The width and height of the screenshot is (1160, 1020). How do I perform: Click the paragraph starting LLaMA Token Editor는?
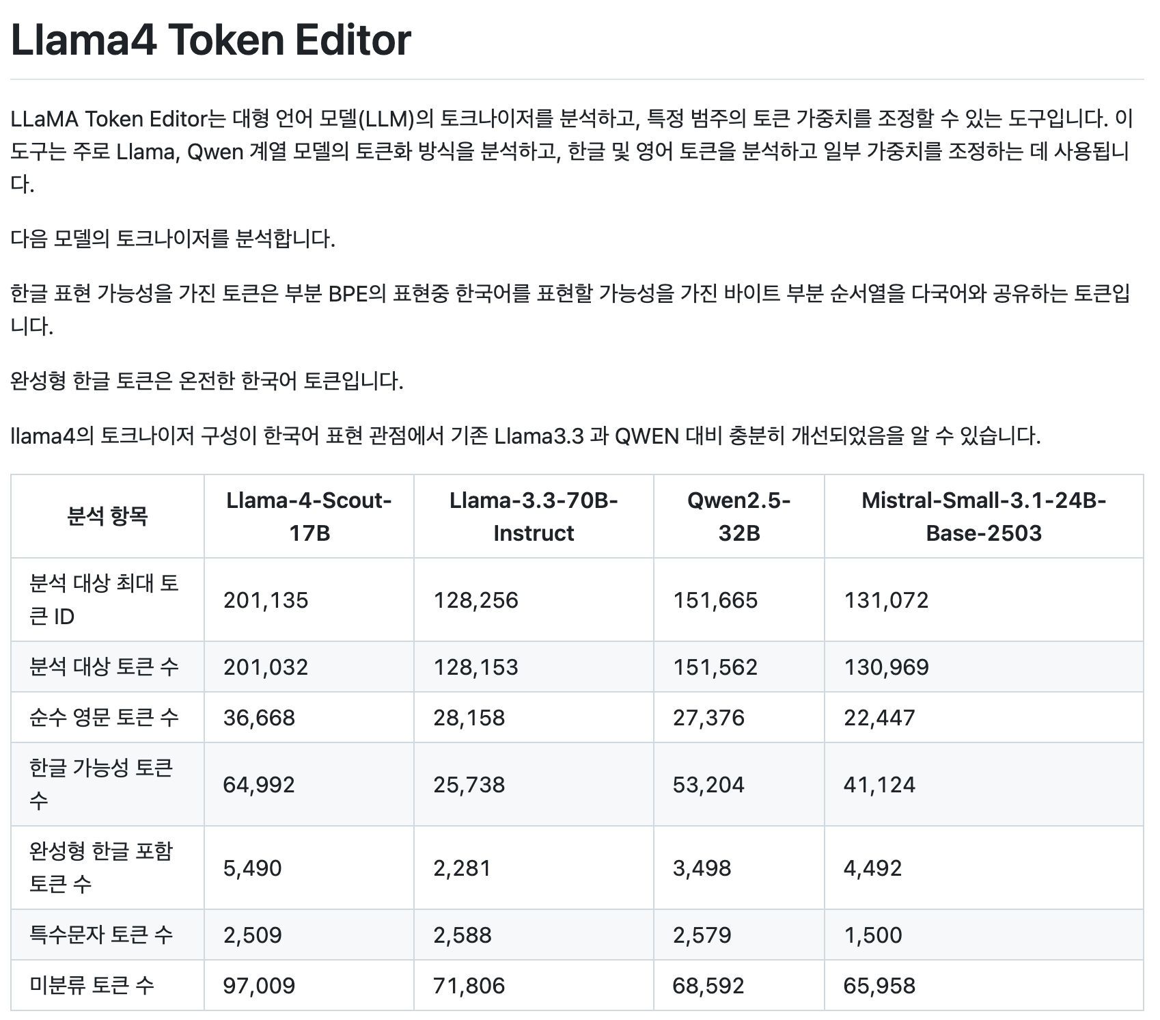pos(572,152)
